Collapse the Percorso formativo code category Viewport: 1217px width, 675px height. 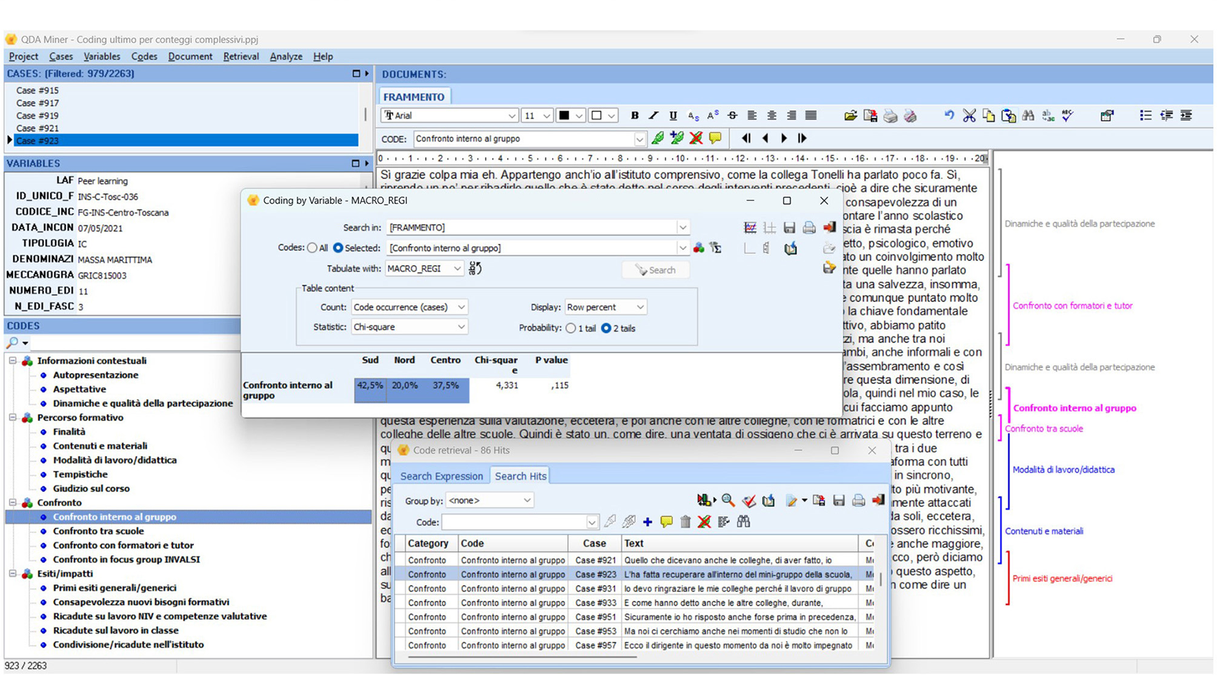coord(12,417)
